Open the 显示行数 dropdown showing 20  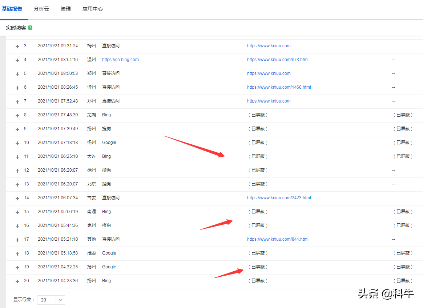(51, 300)
